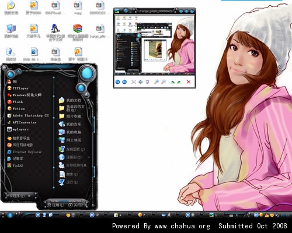Click show desktop quick launch icon
292x233 pixels.
[x=44, y=215]
